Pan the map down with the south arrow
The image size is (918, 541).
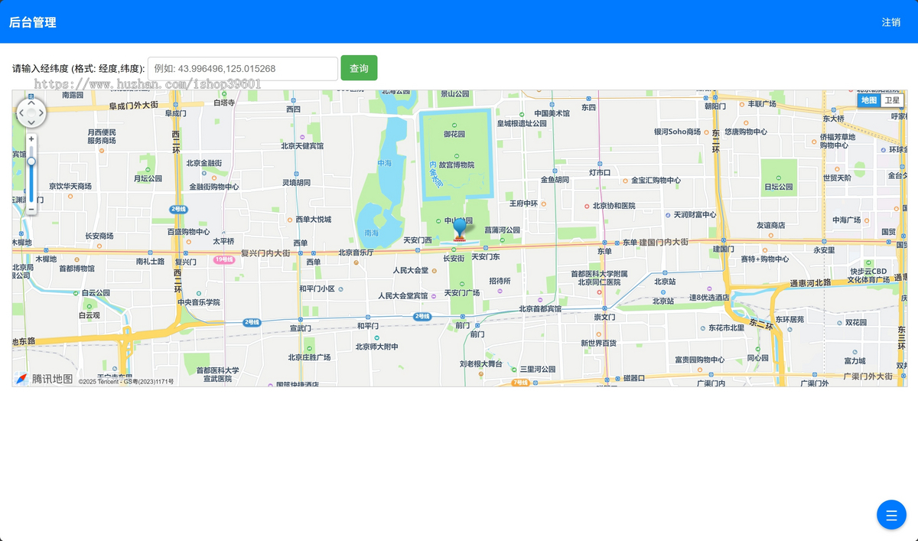tap(31, 124)
